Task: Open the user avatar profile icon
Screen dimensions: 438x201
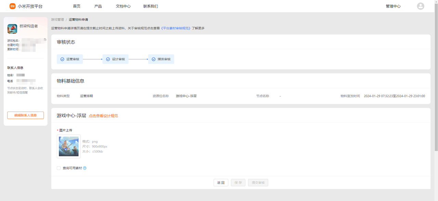Action: click(x=421, y=6)
